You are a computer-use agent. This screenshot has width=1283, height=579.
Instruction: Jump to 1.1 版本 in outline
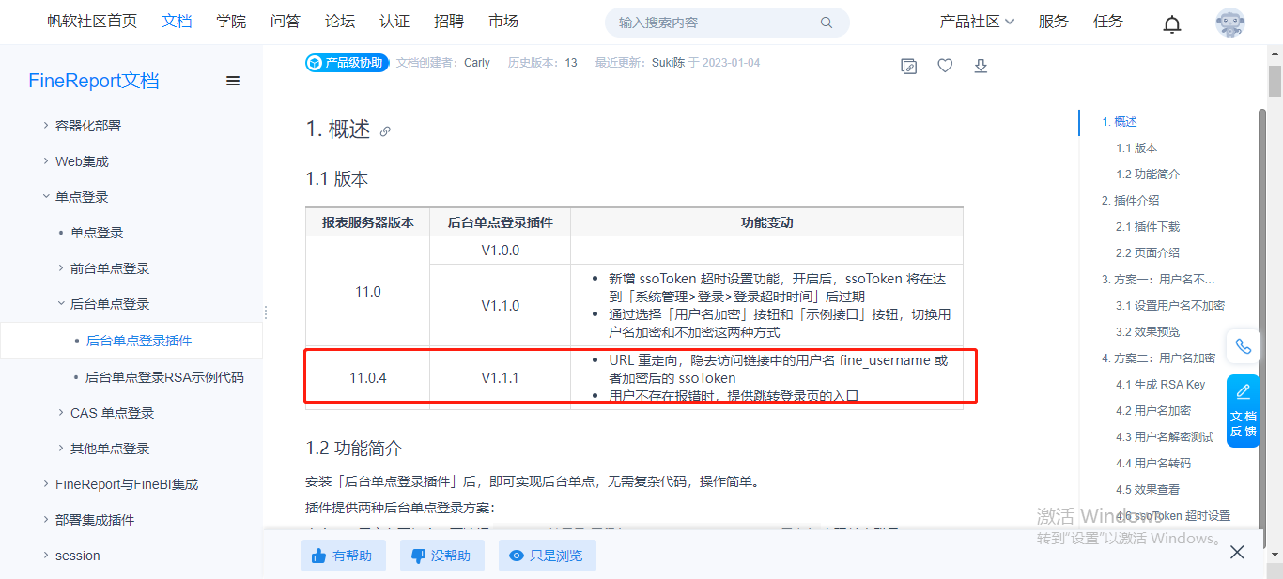point(1136,148)
